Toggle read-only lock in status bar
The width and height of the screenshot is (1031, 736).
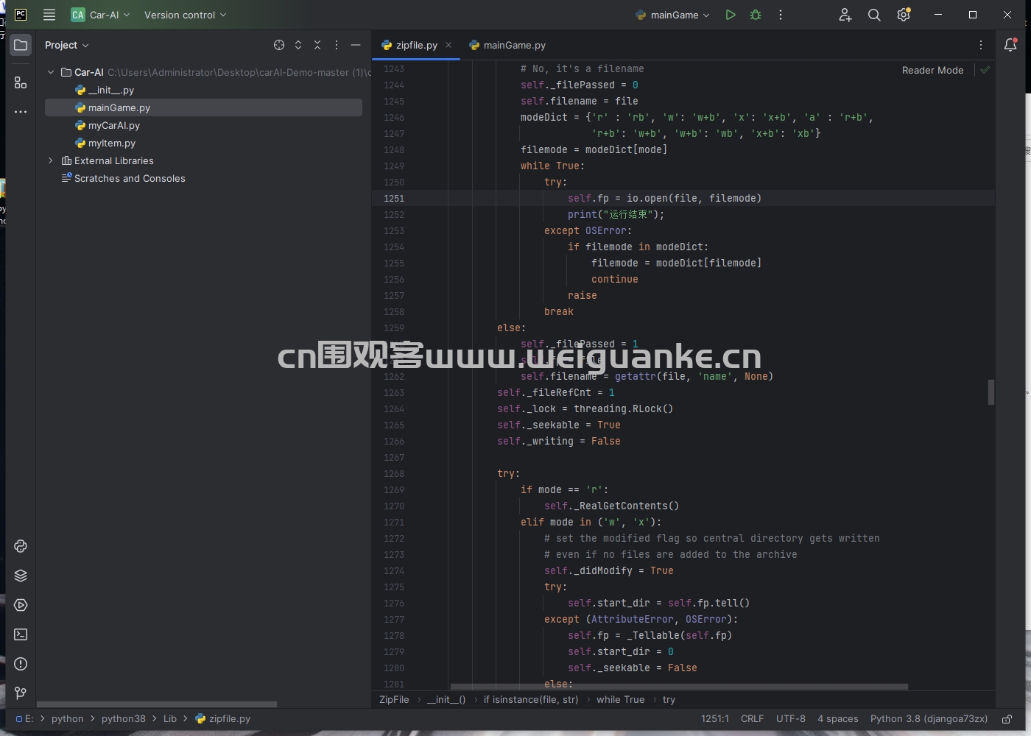click(x=1007, y=719)
